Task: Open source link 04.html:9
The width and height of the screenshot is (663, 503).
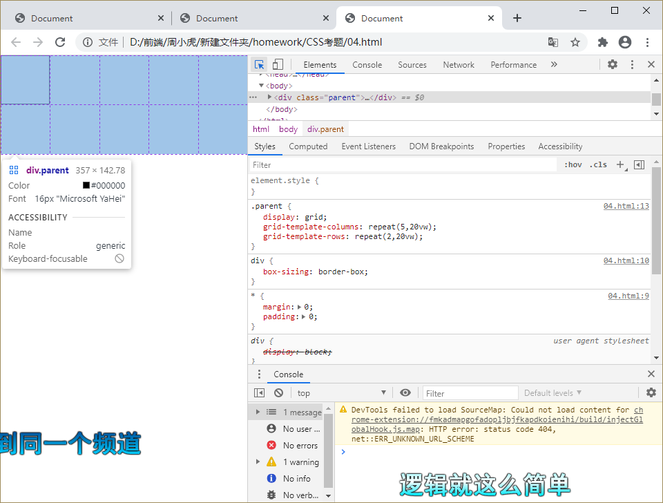Action: point(628,296)
